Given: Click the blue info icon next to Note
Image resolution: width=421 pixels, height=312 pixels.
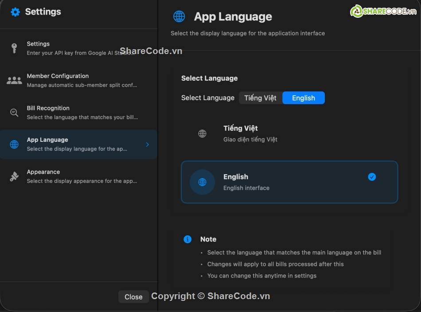Looking at the screenshot, I should [187, 239].
